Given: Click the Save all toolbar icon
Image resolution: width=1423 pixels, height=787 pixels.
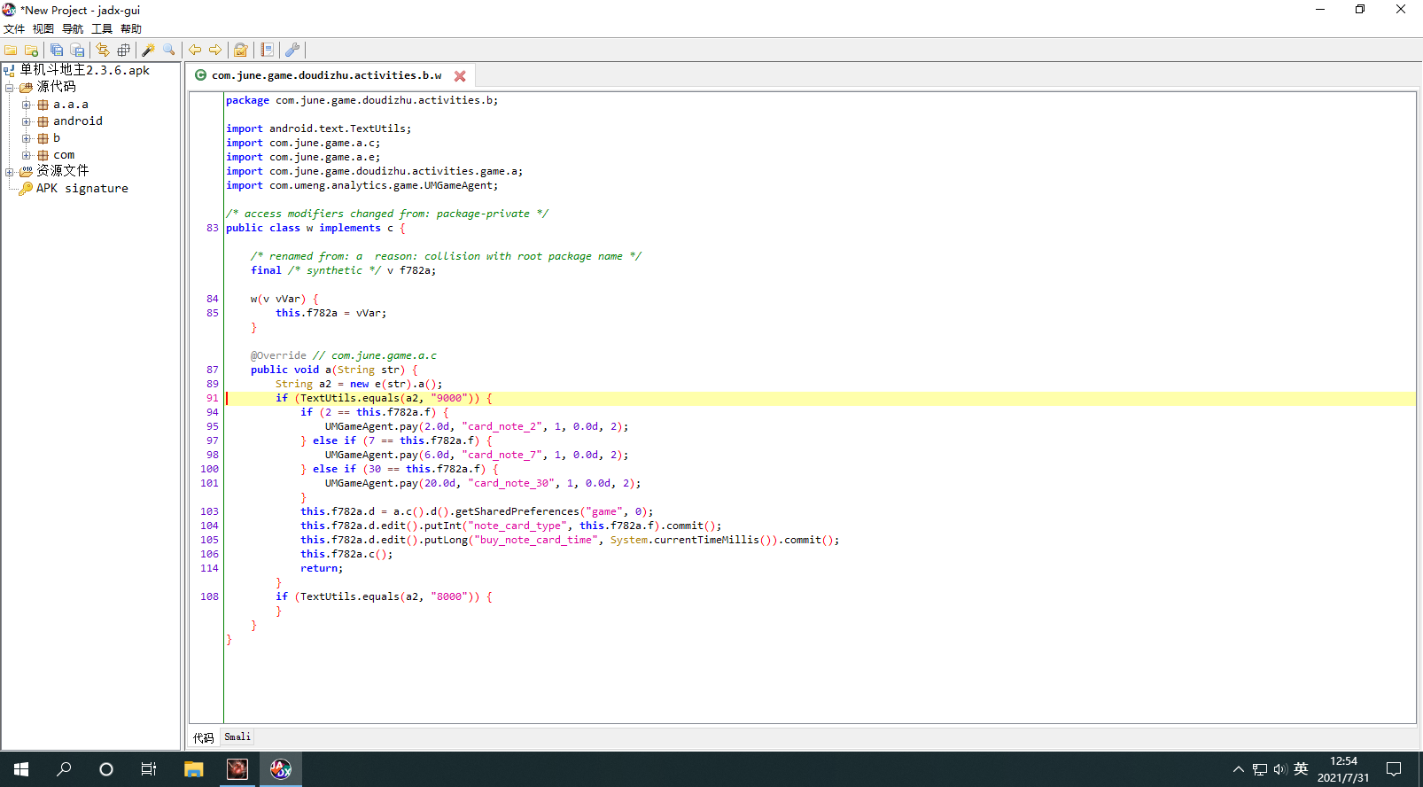Looking at the screenshot, I should point(57,50).
